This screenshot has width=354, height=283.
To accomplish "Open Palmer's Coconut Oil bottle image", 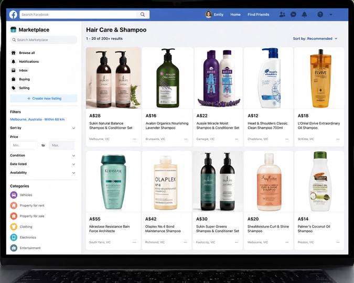I will tap(319, 181).
